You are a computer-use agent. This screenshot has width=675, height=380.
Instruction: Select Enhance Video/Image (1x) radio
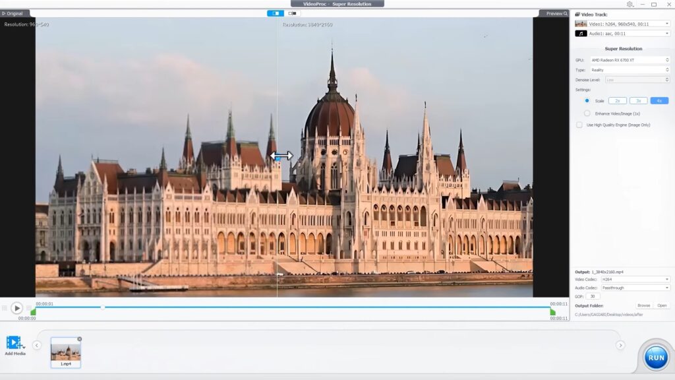(587, 113)
